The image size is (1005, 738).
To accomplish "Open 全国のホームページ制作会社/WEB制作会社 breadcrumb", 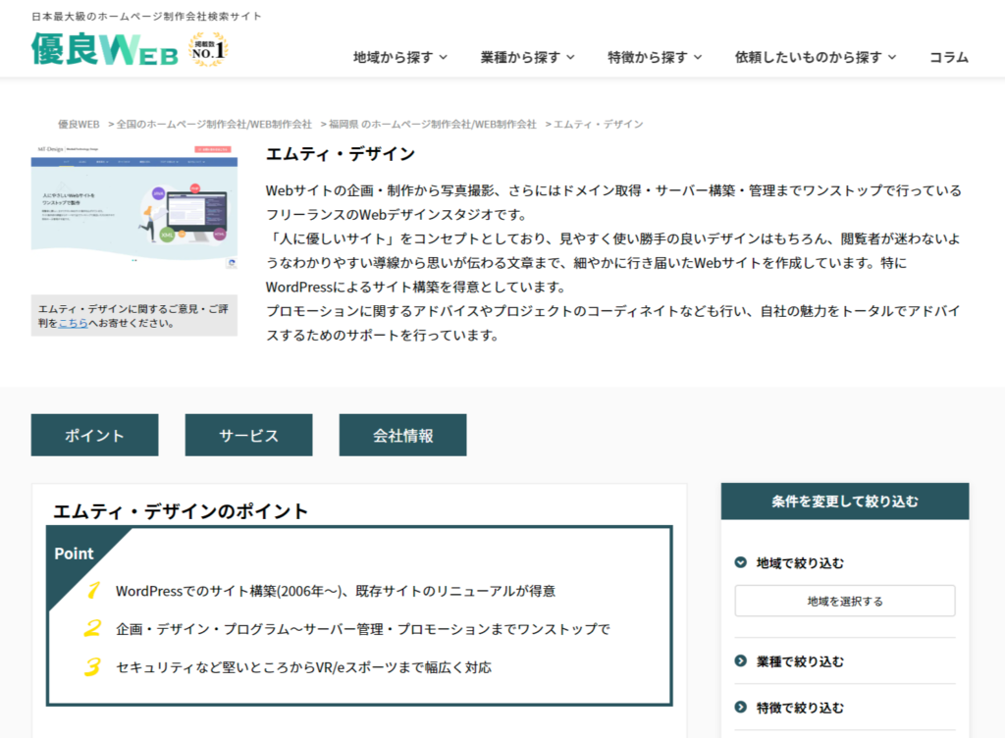I will tap(214, 125).
